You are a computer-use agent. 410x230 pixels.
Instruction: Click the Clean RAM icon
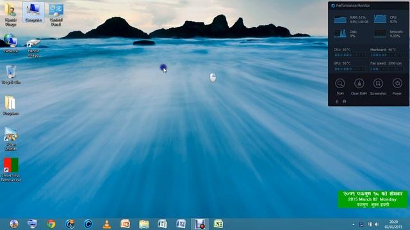click(359, 84)
